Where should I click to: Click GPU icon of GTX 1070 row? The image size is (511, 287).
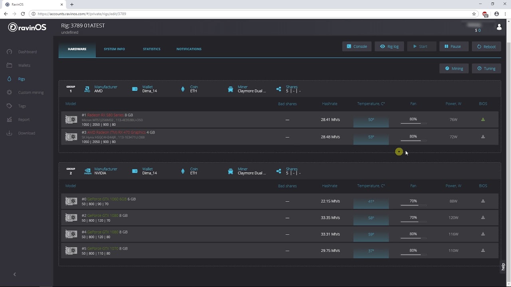[x=71, y=251]
